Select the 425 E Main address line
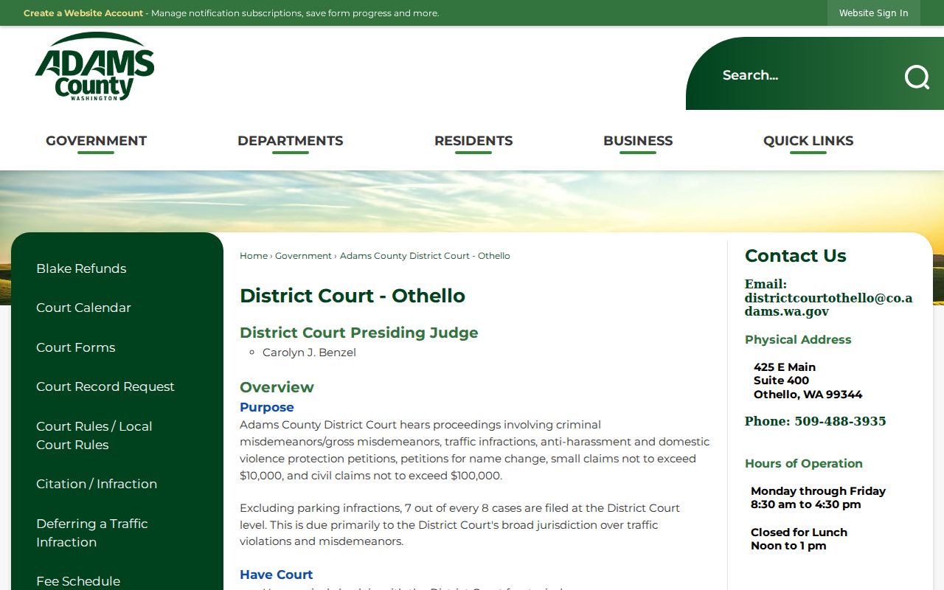 (x=785, y=367)
